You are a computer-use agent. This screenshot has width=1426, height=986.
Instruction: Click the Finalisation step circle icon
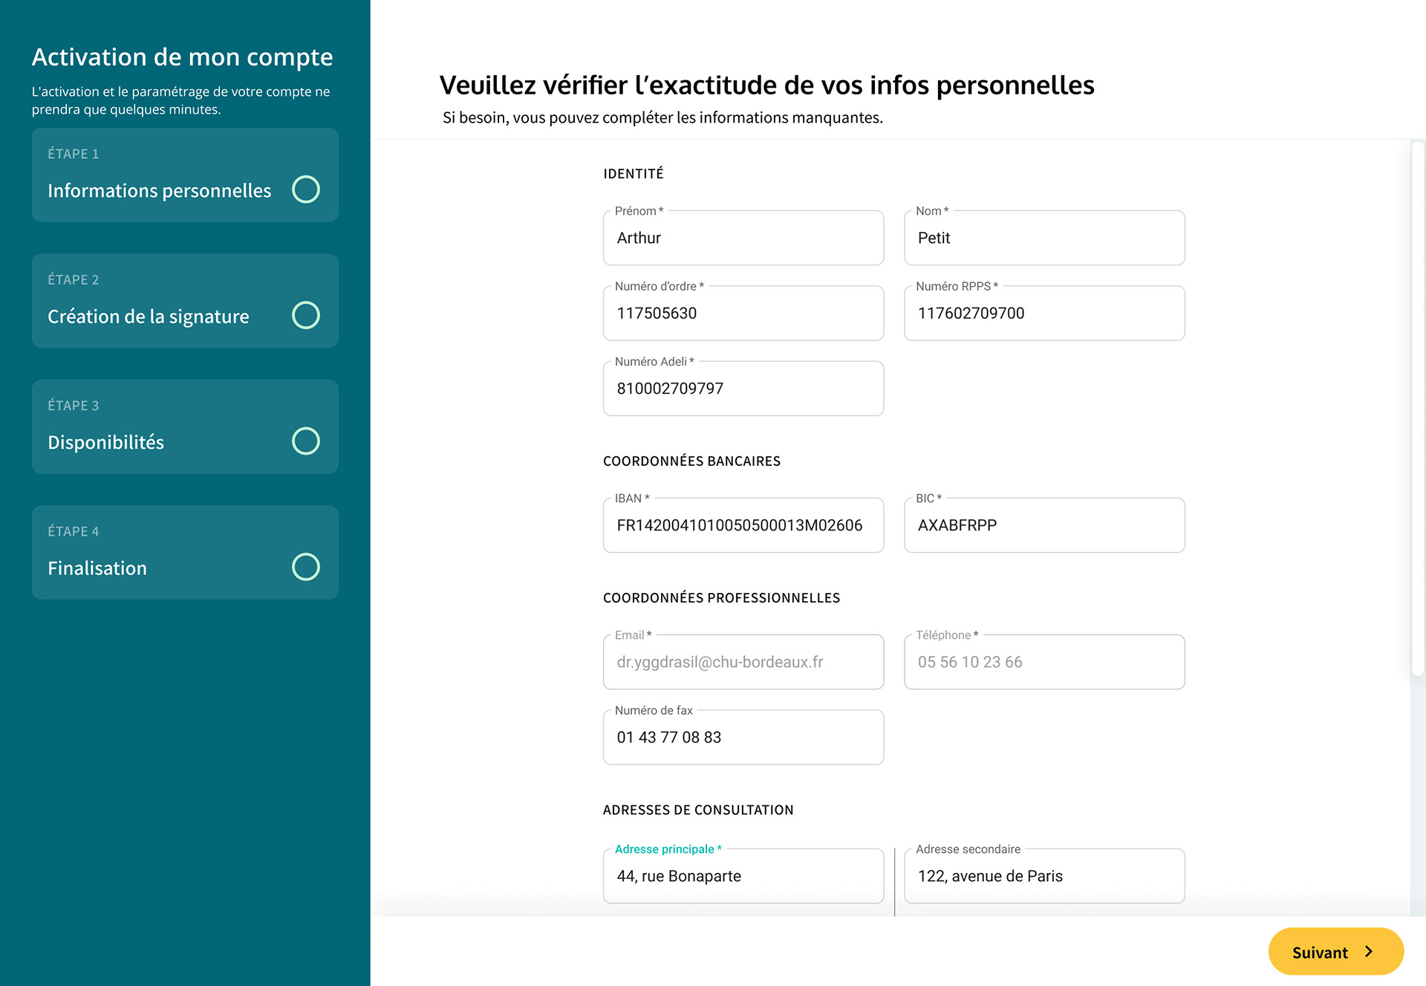coord(306,567)
